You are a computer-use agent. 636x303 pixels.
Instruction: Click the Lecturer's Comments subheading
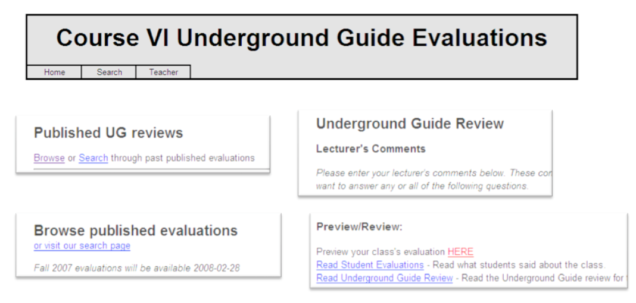tap(370, 149)
